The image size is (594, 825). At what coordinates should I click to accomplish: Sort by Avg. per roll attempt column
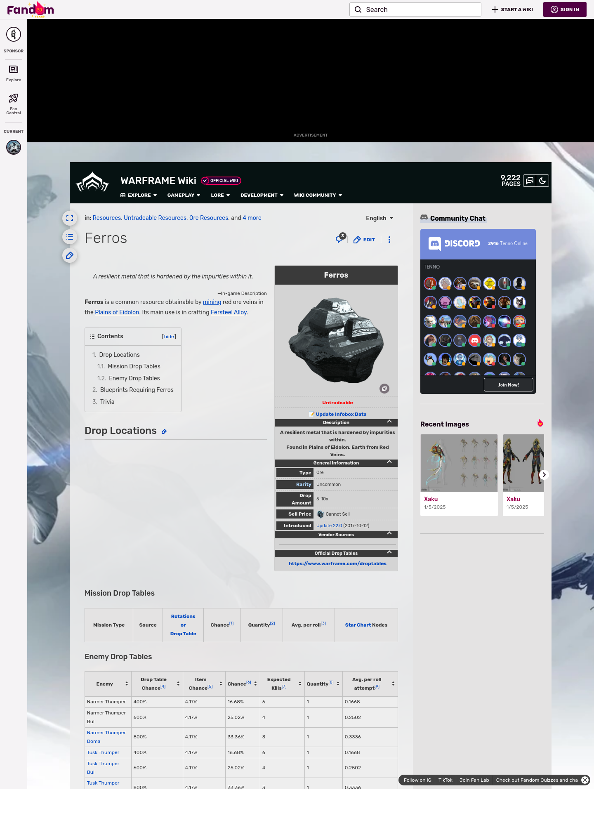(x=393, y=684)
